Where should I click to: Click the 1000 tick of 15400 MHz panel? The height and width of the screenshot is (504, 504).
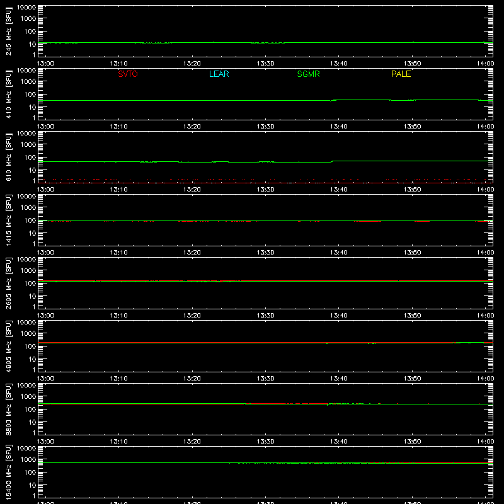tap(28, 460)
